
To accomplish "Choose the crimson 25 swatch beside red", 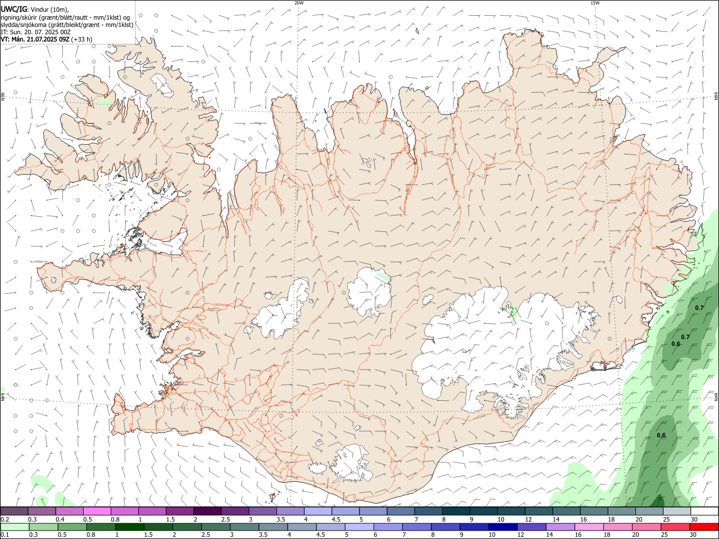I will (x=675, y=527).
